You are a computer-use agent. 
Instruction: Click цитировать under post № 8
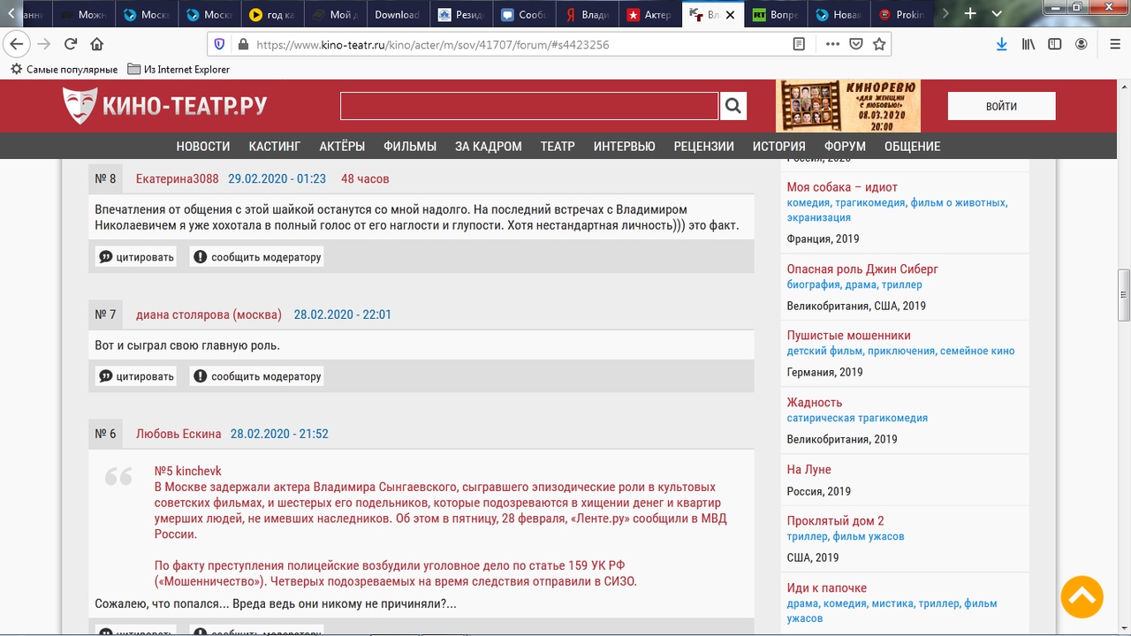(x=136, y=257)
